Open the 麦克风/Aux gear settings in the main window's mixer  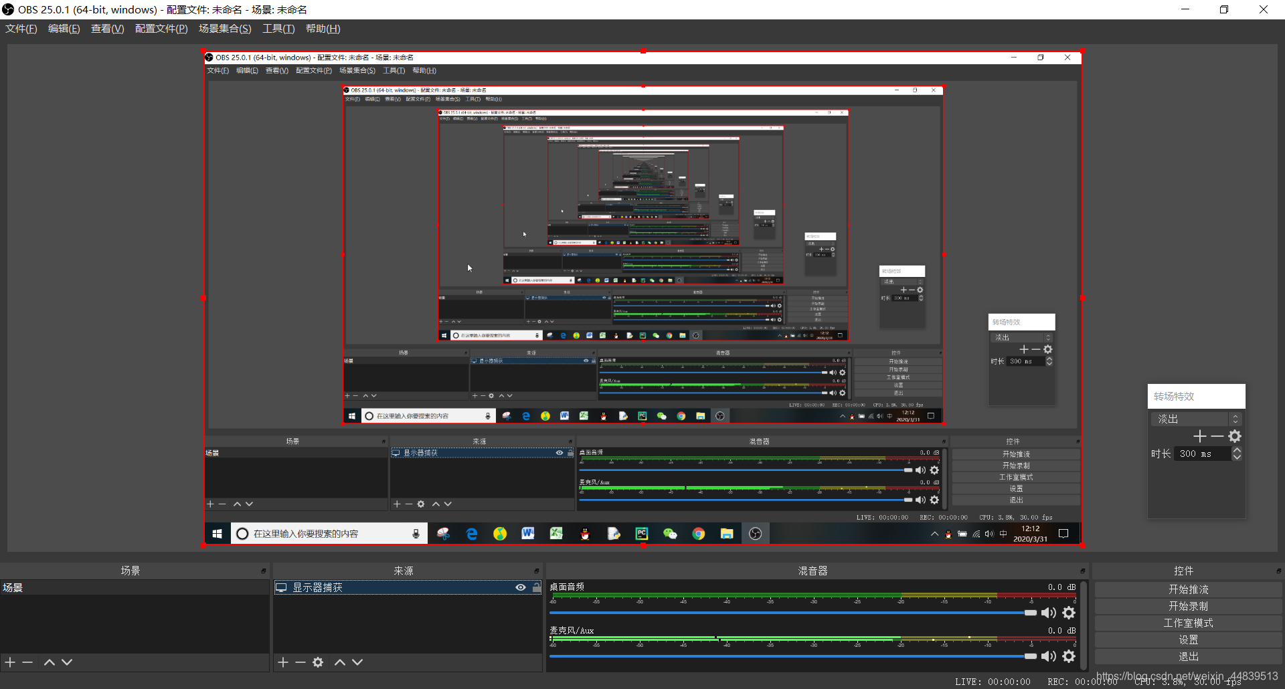pyautogui.click(x=1069, y=656)
